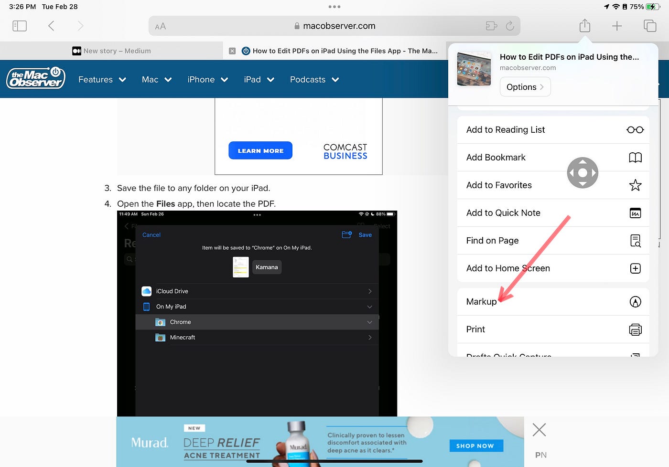
Task: Expand iCloud Drive row chevron
Action: pos(370,291)
